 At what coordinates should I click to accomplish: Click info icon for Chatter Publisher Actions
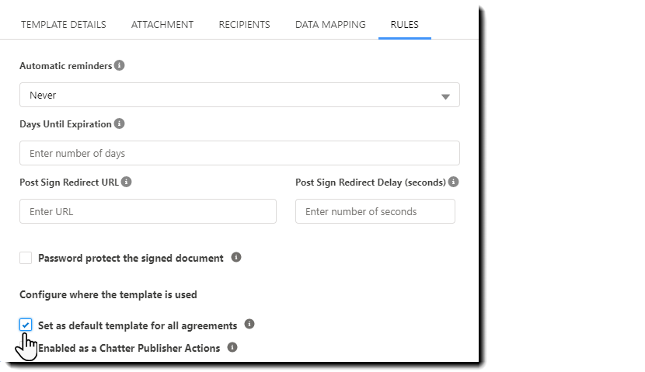tap(232, 347)
